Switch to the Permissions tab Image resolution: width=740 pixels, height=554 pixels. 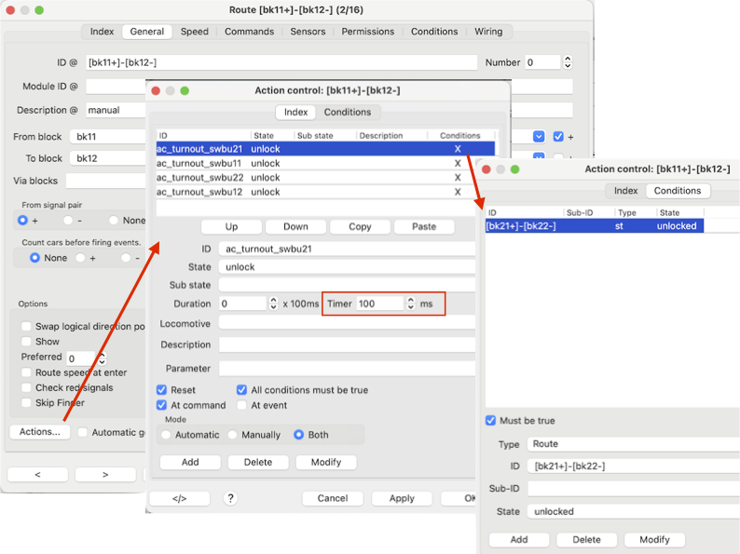pos(367,31)
